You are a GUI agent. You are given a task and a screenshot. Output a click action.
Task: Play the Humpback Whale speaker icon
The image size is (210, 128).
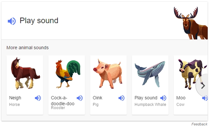(x=163, y=98)
